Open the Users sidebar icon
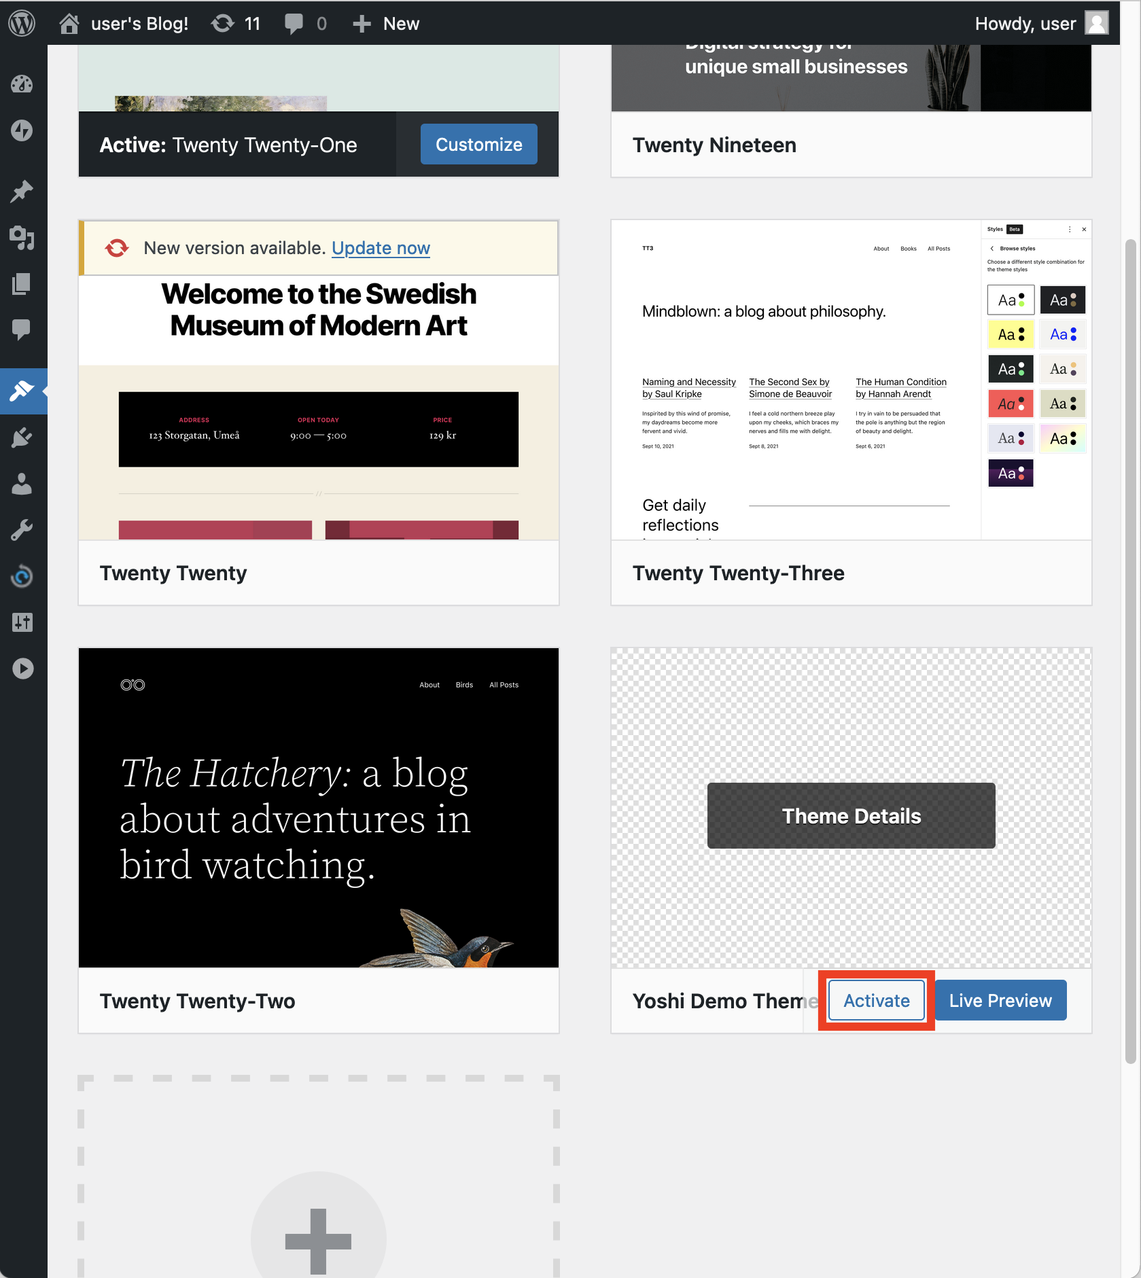This screenshot has height=1278, width=1141. click(x=22, y=484)
